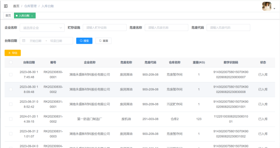Click the blue 搜索 button
Image resolution: width=280 pixels, height=148 pixels.
[84, 41]
